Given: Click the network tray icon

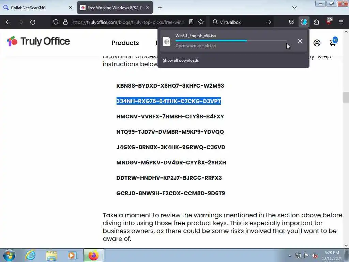Looking at the screenshot, I should pos(298,256).
